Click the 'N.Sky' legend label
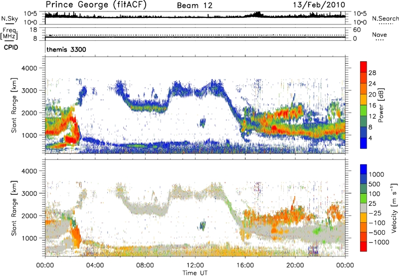Image resolution: width=399 pixels, height=276 pixels. point(9,18)
